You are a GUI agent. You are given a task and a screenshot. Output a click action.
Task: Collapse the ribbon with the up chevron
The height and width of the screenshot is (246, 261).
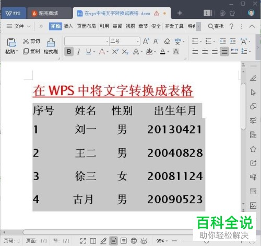[252, 26]
